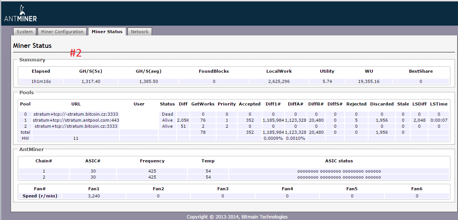Select the LocalWork value 2,625,296
The height and width of the screenshot is (220, 458).
click(279, 81)
